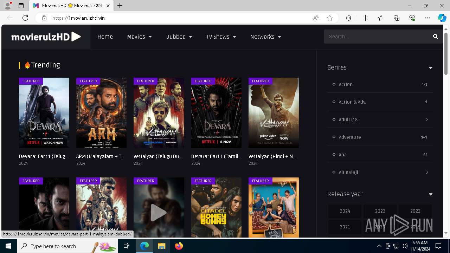
Task: Open Windows Start menu
Action: [x=8, y=246]
